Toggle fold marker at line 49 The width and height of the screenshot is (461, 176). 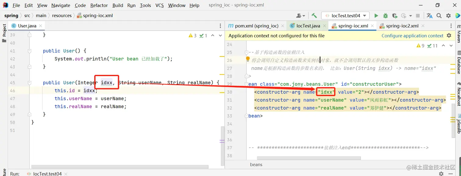coord(30,114)
